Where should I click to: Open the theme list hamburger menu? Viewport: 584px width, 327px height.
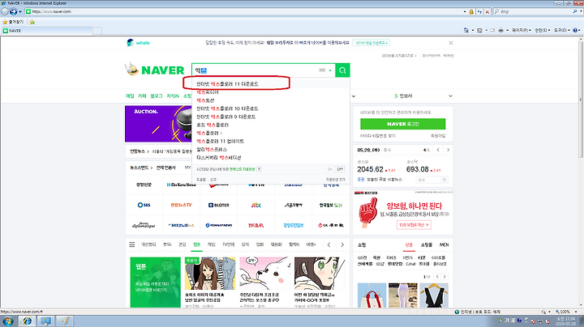(132, 244)
